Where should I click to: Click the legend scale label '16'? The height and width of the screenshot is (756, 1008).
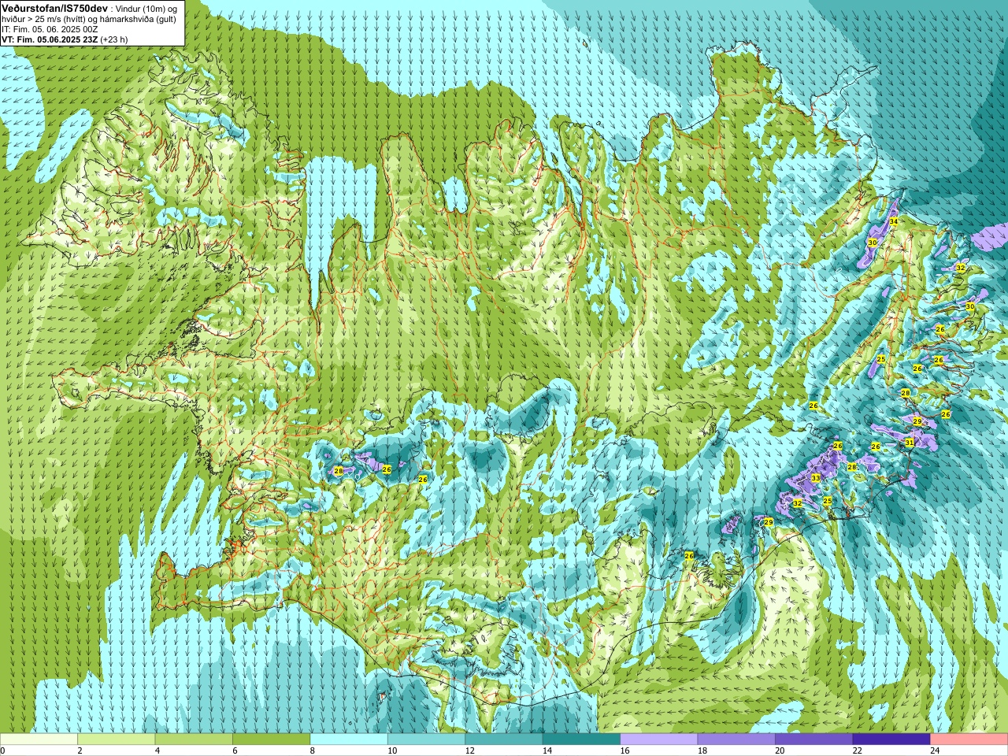[x=624, y=750]
